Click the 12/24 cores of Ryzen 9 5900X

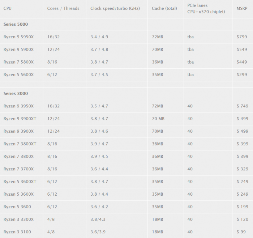coord(53,50)
